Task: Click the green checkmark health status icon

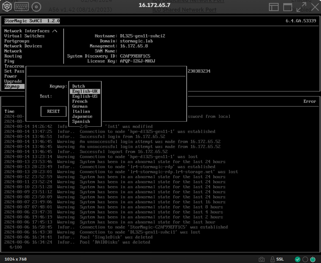Action: (298, 259)
